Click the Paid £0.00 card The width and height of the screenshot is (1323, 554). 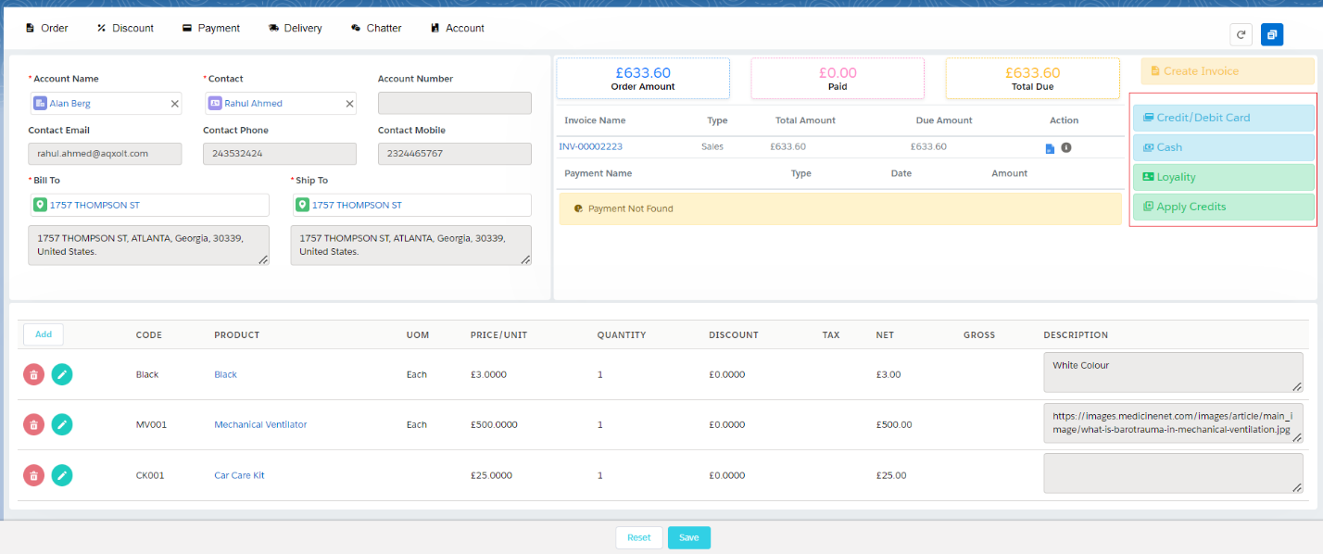pos(838,79)
